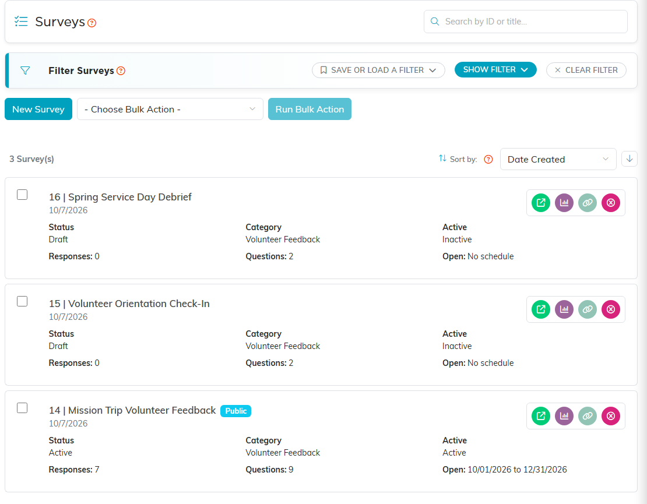Click help icon next to Filter Surveys

[121, 71]
